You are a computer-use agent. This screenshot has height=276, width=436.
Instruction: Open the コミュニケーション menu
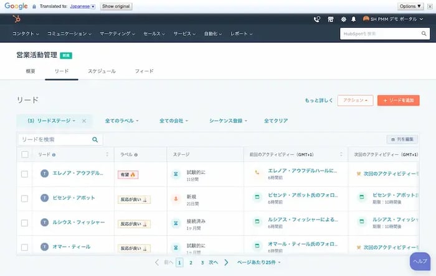69,34
